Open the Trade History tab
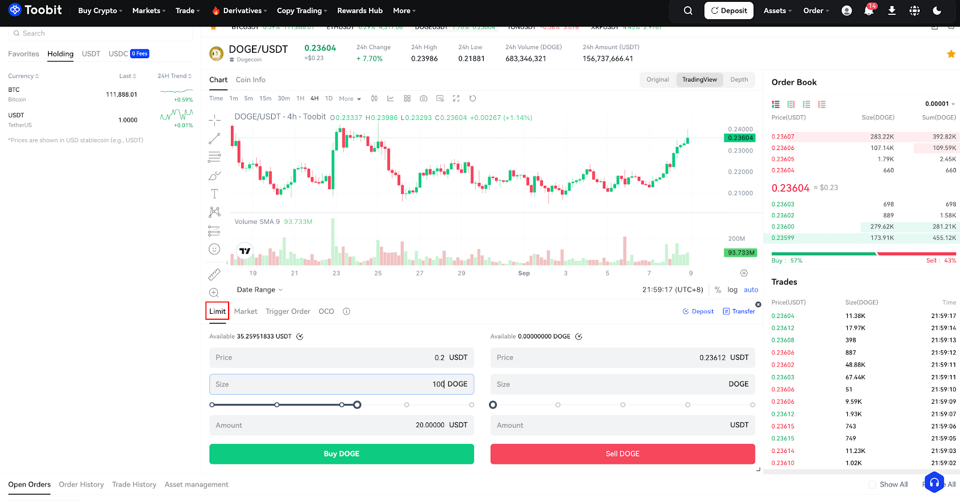This screenshot has height=501, width=960. point(134,484)
